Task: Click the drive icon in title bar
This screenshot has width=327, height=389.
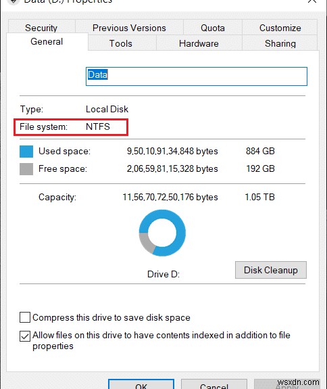Action: (x=14, y=2)
